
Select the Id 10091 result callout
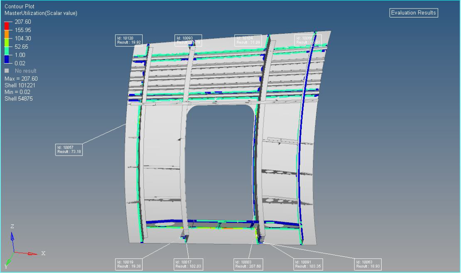[x=308, y=264]
